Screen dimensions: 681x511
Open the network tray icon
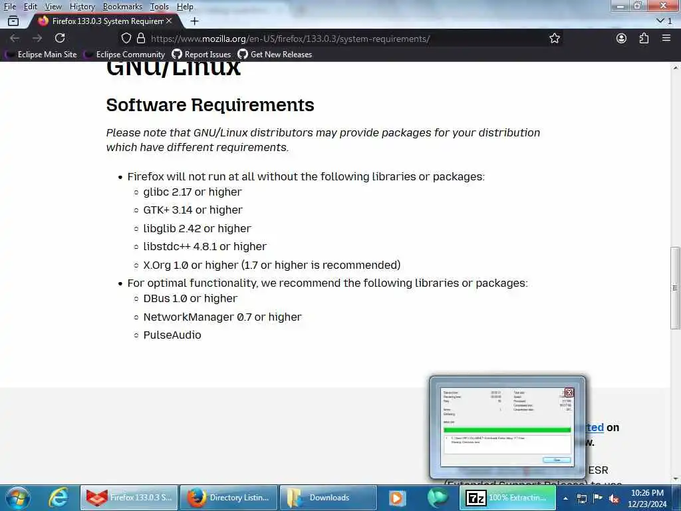click(x=581, y=498)
